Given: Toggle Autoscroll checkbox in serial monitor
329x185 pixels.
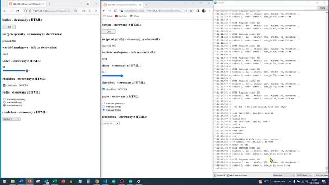Looking at the screenshot, I should [215, 175].
